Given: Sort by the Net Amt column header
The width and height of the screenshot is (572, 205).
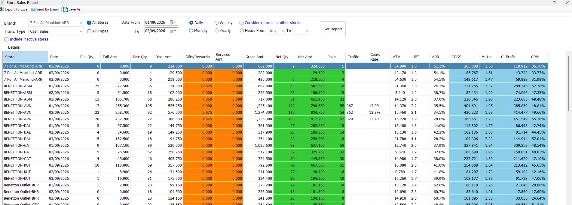Looking at the screenshot, I should (x=311, y=57).
